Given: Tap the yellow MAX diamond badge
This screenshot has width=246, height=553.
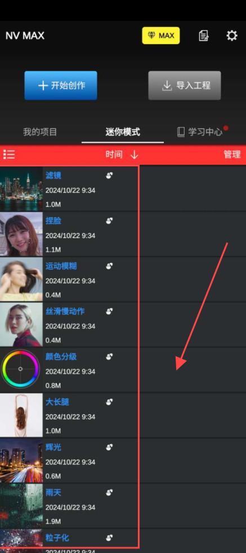Looking at the screenshot, I should click(161, 36).
